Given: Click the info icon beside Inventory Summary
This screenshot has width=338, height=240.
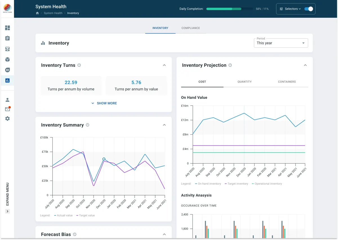Looking at the screenshot, I should [x=88, y=125].
